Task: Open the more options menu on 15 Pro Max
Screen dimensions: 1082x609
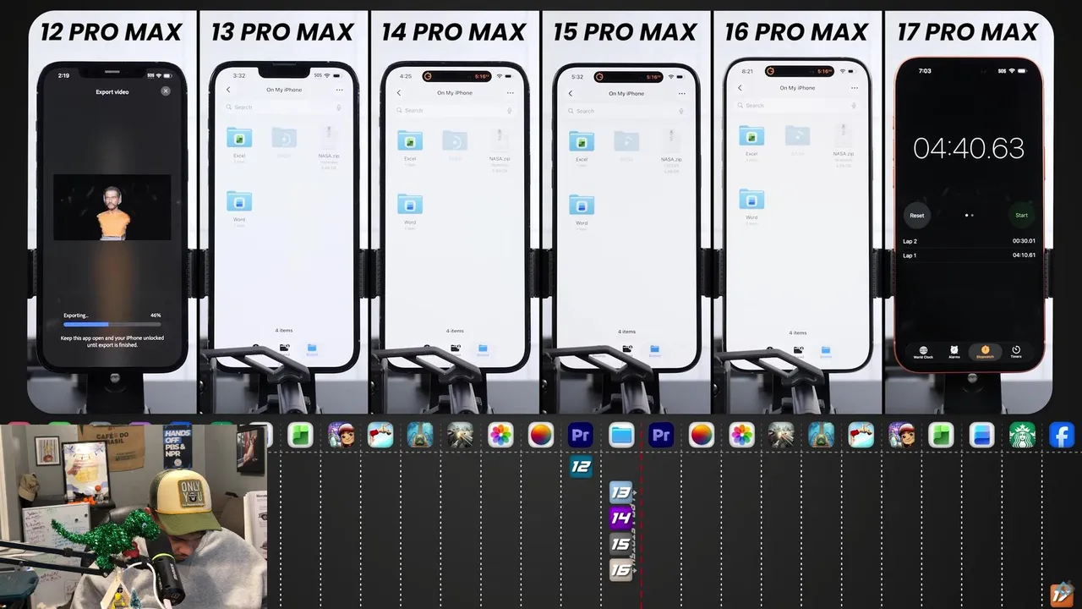Action: click(682, 93)
